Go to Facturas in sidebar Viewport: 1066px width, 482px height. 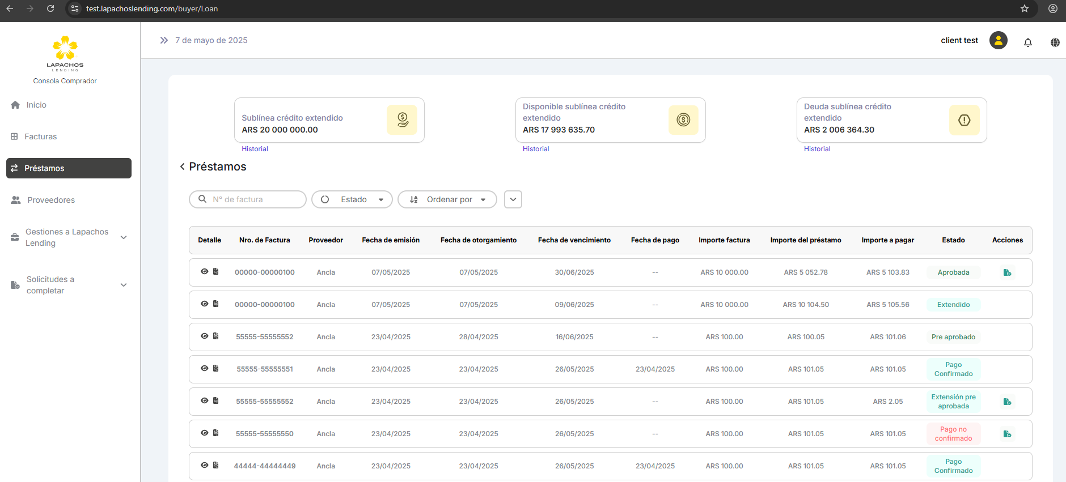[x=40, y=137]
